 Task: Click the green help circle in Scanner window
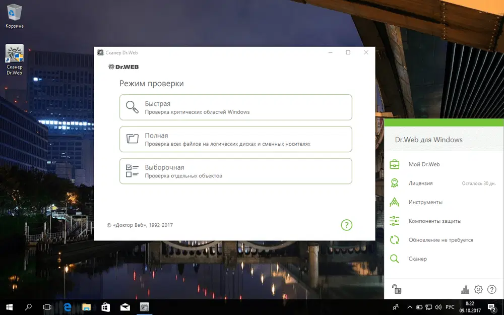pyautogui.click(x=346, y=225)
